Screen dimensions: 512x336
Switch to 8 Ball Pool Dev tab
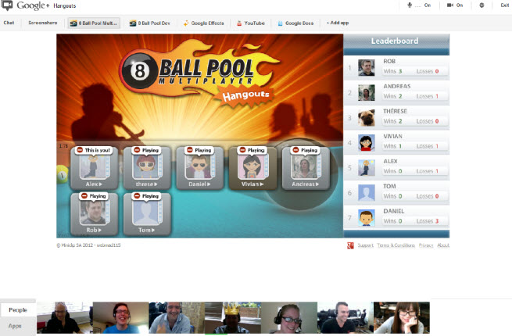coord(150,23)
